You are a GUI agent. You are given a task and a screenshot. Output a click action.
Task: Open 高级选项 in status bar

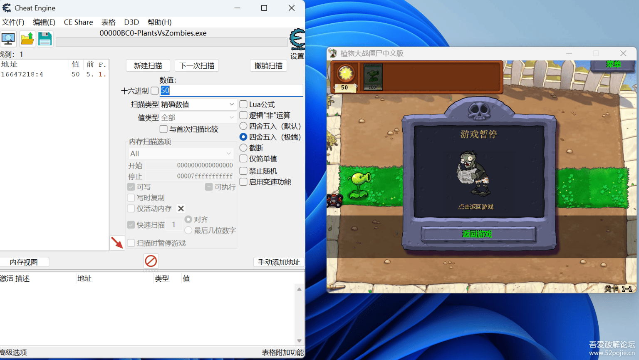pos(13,353)
